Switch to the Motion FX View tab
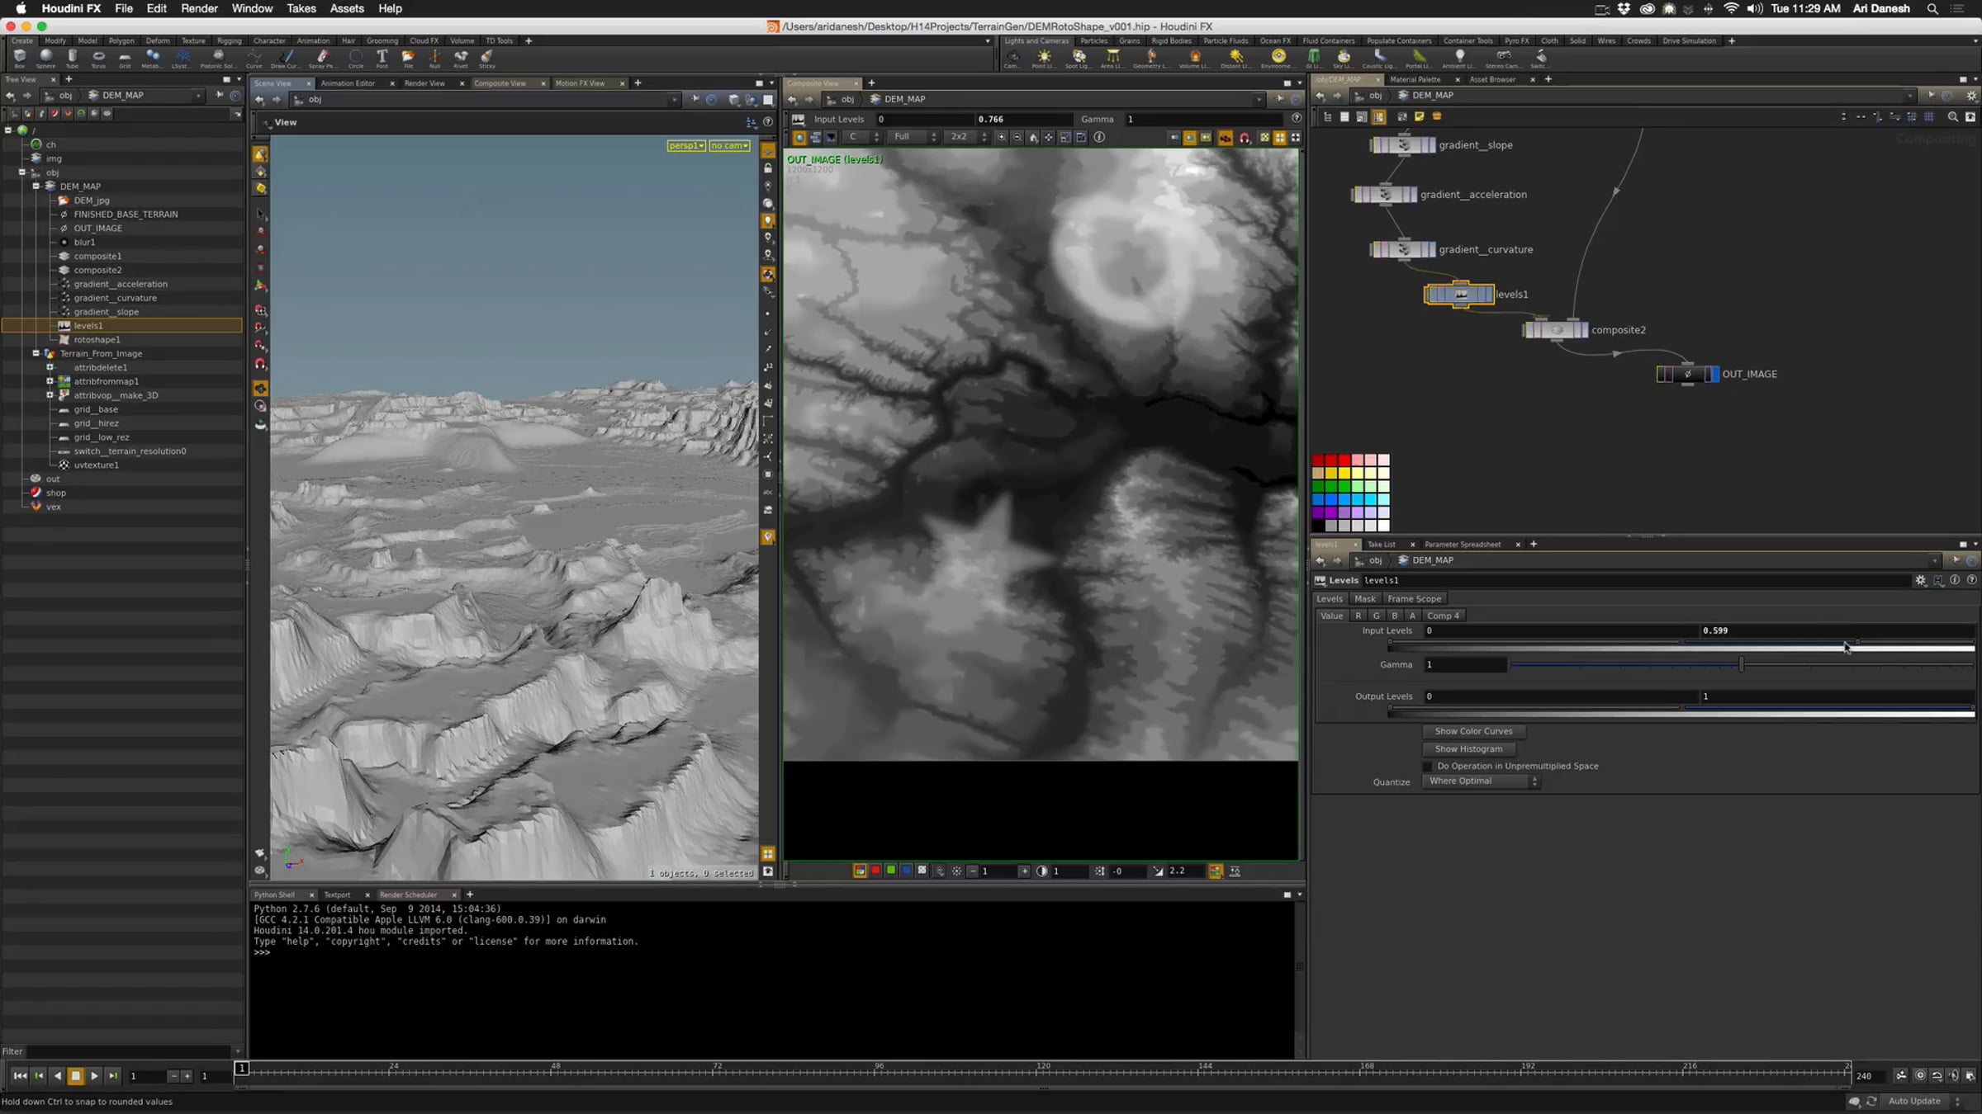The image size is (1982, 1114). (x=580, y=83)
